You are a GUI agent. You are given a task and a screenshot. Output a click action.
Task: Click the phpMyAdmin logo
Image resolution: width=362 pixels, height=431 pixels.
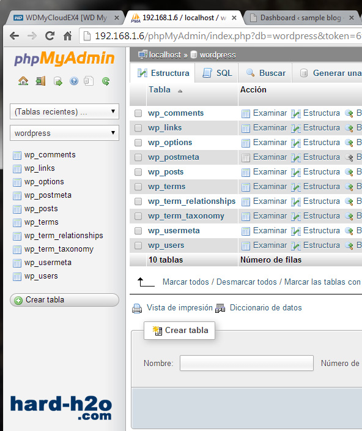tap(64, 58)
